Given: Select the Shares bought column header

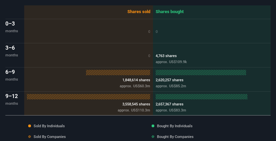Looking at the screenshot, I should point(170,12).
